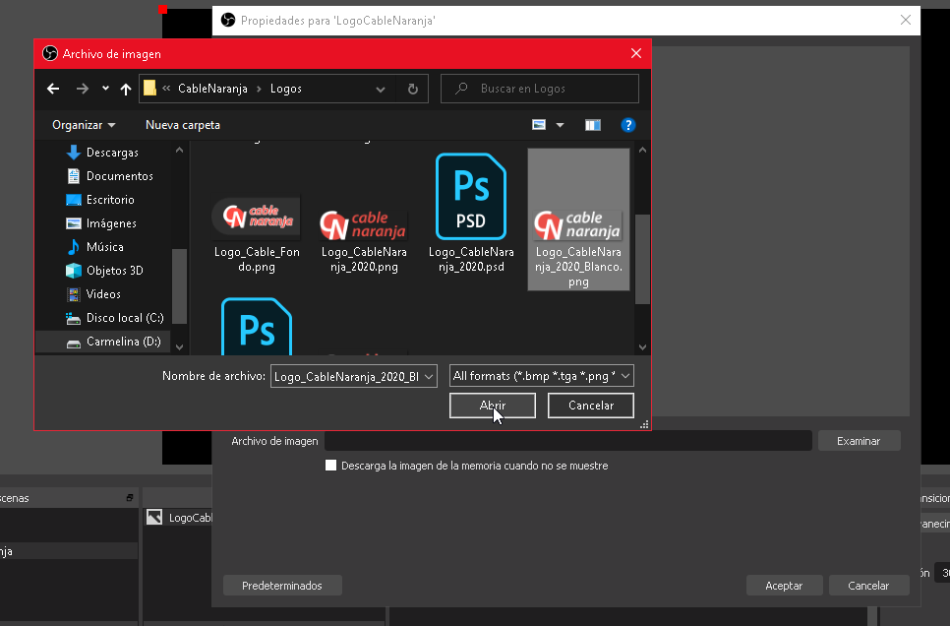This screenshot has width=950, height=626.
Task: Click the CableNaranja breadcrumb segment
Action: 212,89
